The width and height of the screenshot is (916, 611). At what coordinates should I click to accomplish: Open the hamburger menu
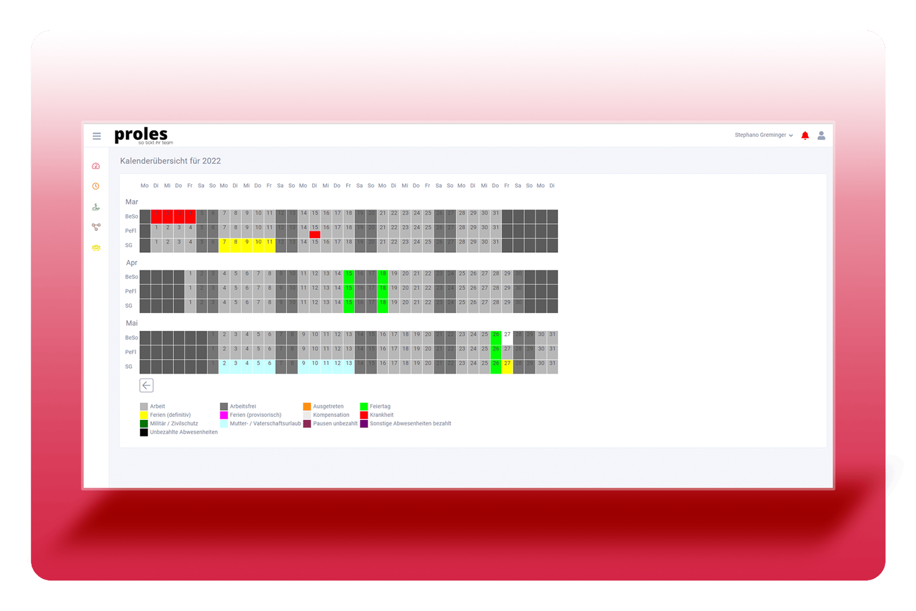(x=96, y=136)
